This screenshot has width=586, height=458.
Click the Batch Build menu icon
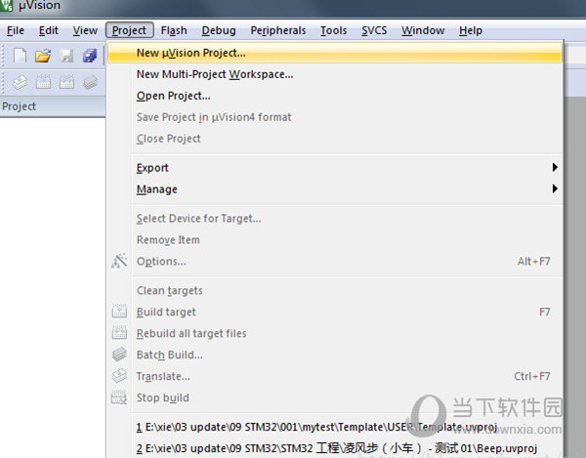tap(119, 354)
